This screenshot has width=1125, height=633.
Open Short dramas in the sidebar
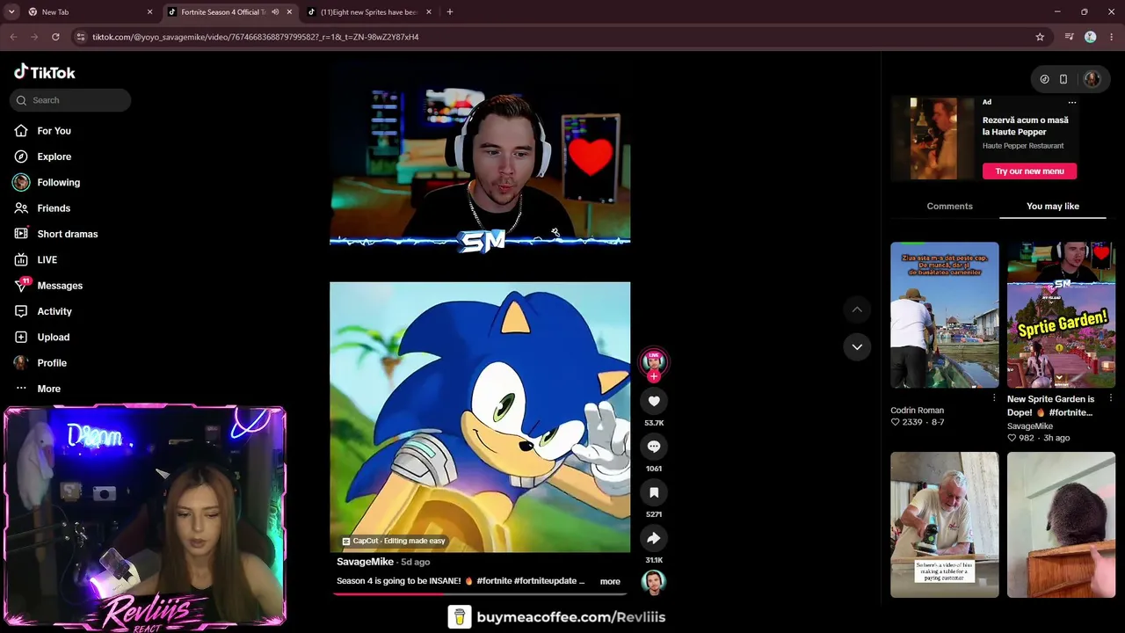click(55, 234)
